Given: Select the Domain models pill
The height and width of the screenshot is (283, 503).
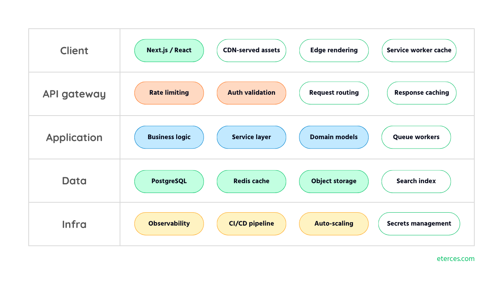Looking at the screenshot, I should point(334,137).
